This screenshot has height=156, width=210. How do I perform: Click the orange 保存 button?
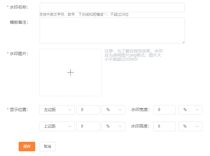pos(27,147)
